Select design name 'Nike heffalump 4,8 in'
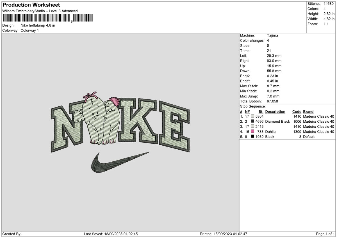This screenshot has height=238, width=337. click(x=38, y=25)
